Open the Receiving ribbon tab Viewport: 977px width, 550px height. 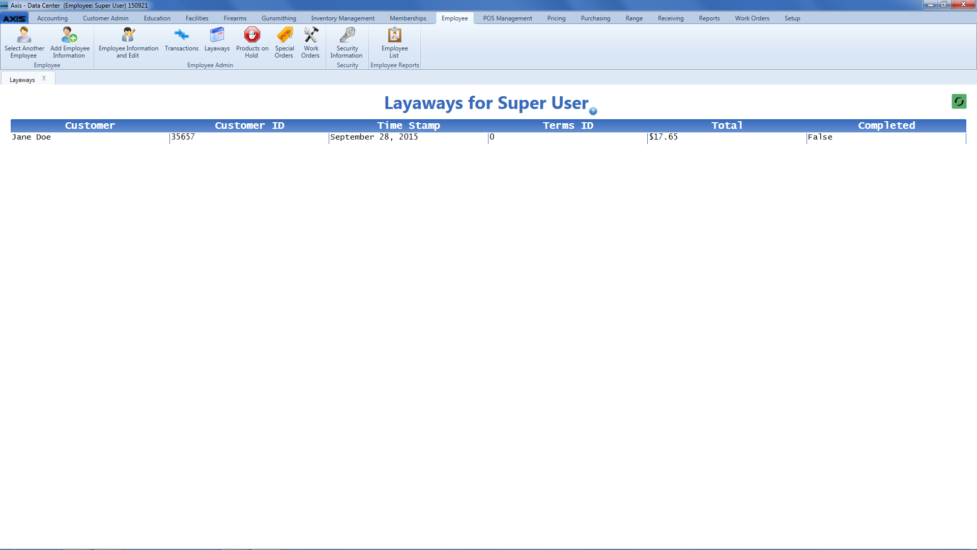pos(671,18)
